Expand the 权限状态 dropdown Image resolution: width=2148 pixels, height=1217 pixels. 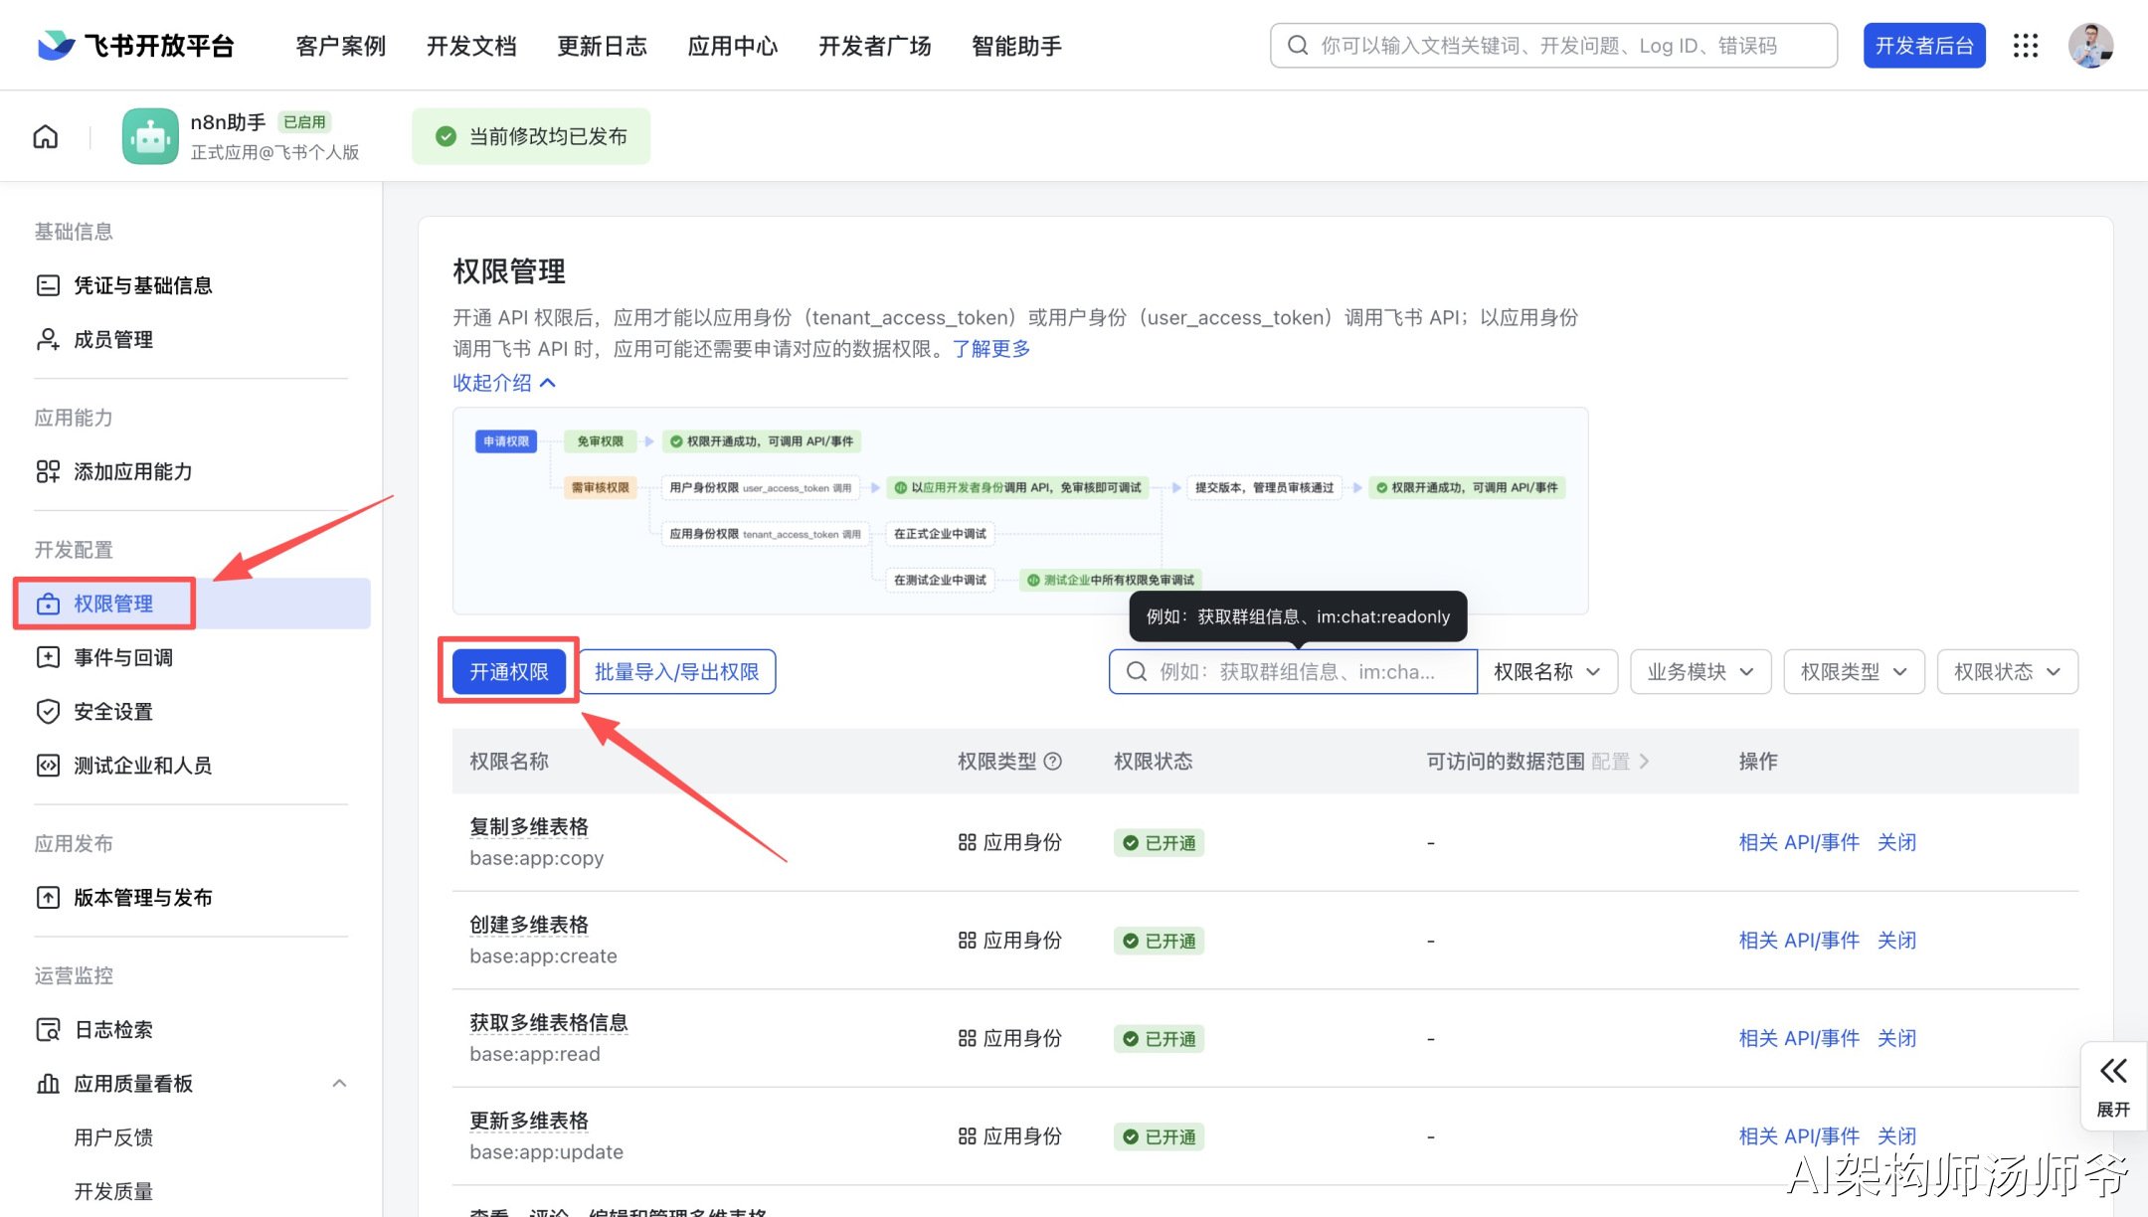coord(2007,672)
